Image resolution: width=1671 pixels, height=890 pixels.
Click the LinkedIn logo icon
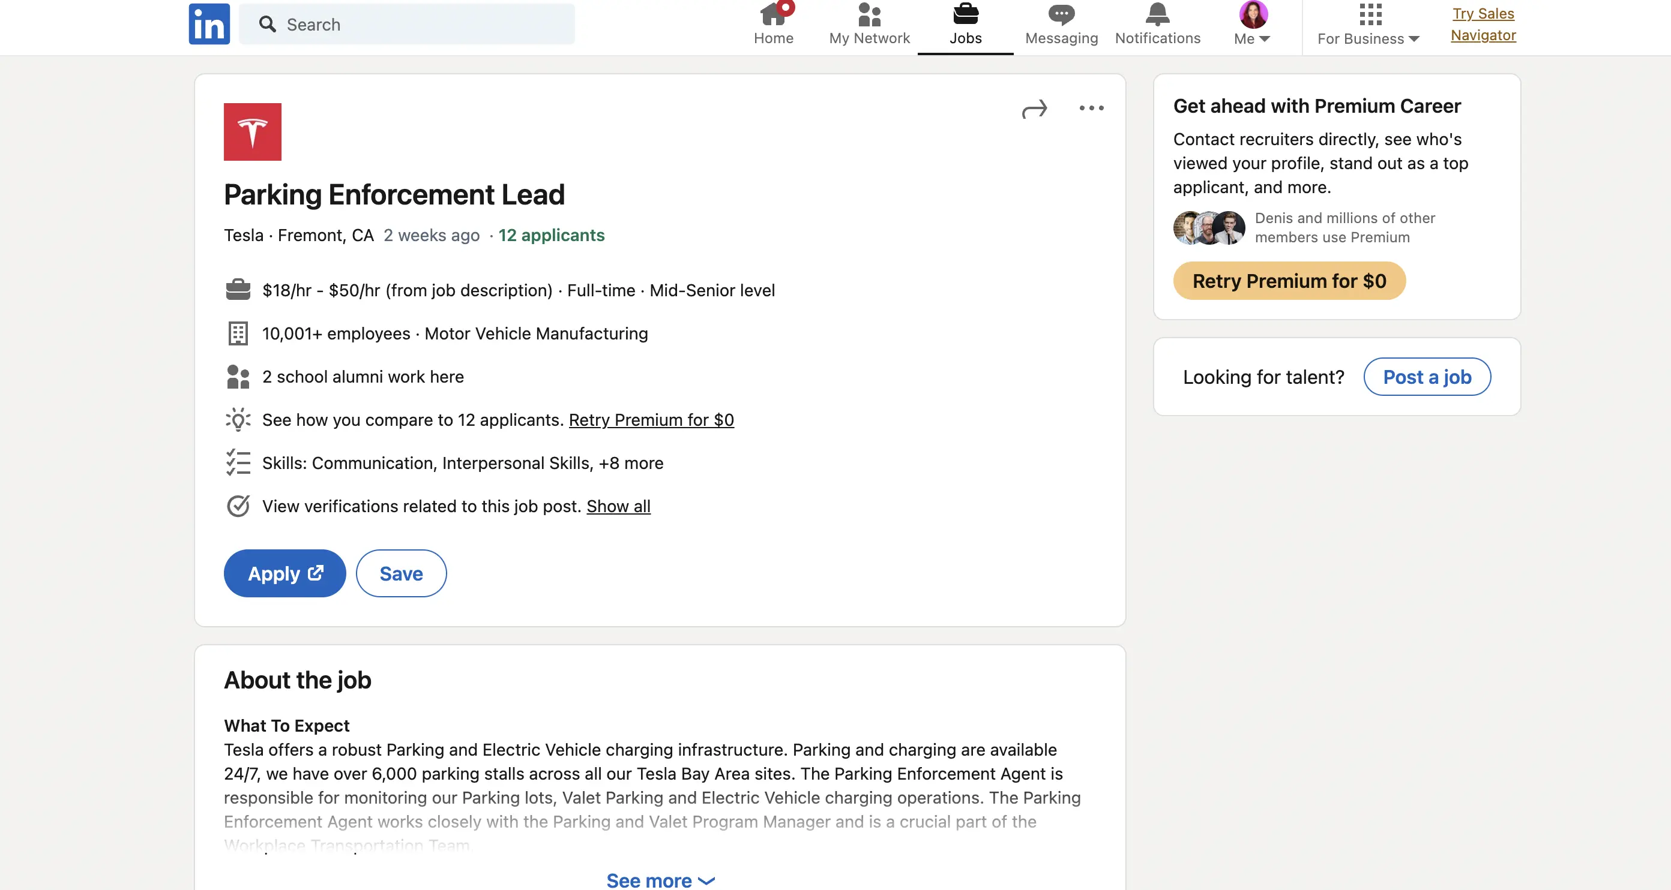point(209,24)
